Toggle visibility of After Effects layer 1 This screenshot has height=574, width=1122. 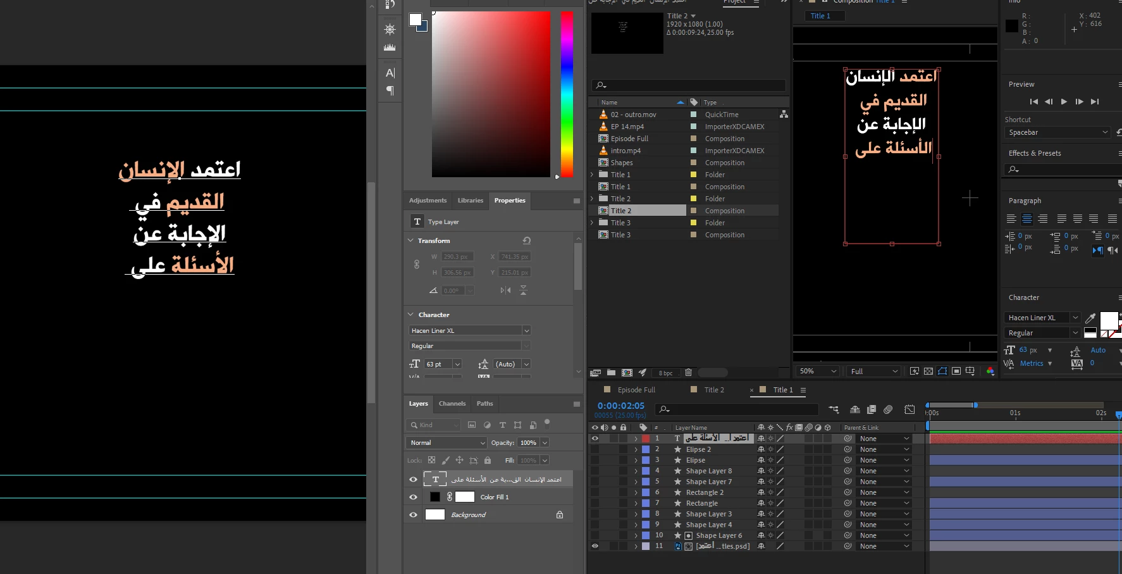[x=595, y=438]
